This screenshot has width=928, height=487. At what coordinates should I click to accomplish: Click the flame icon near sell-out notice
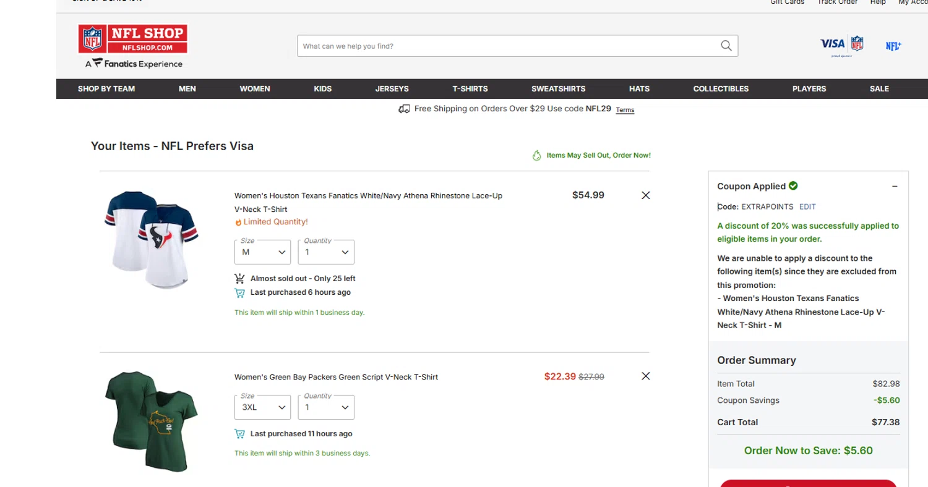tap(537, 156)
